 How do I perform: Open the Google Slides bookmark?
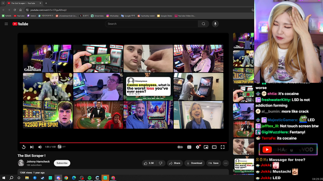[165, 16]
